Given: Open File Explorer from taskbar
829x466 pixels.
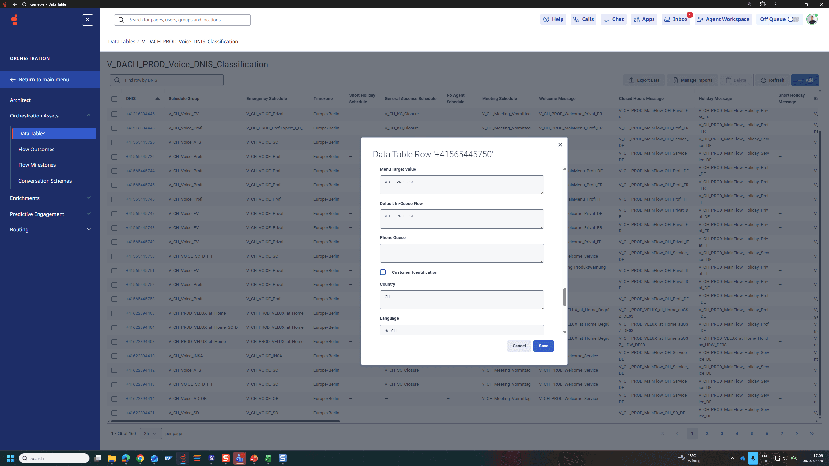Looking at the screenshot, I should tap(112, 458).
